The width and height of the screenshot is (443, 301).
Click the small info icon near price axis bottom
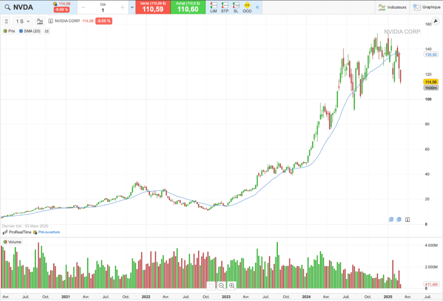tap(408, 220)
